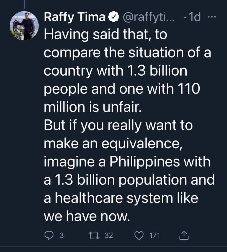Image resolution: width=227 pixels, height=252 pixels.
Task: Click the thread connector line above avatar
Action: pyautogui.click(x=24, y=4)
